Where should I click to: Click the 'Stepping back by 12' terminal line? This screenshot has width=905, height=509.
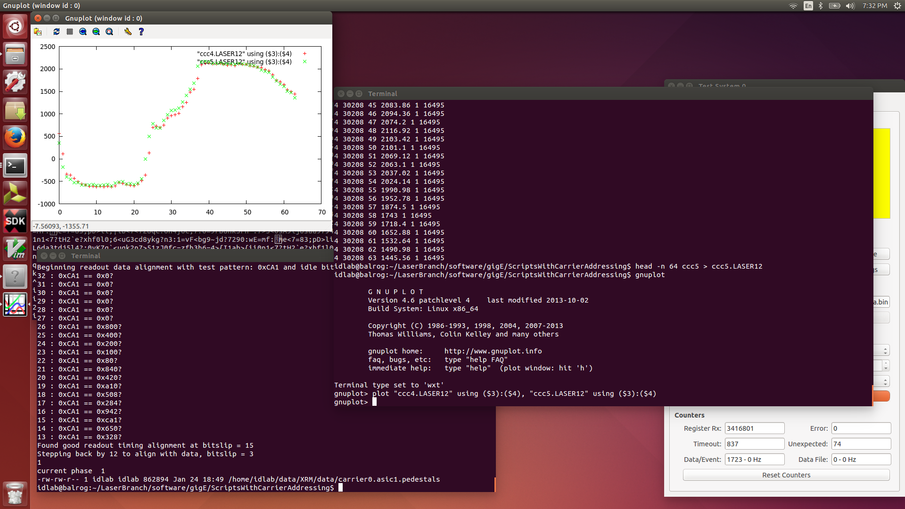145,454
